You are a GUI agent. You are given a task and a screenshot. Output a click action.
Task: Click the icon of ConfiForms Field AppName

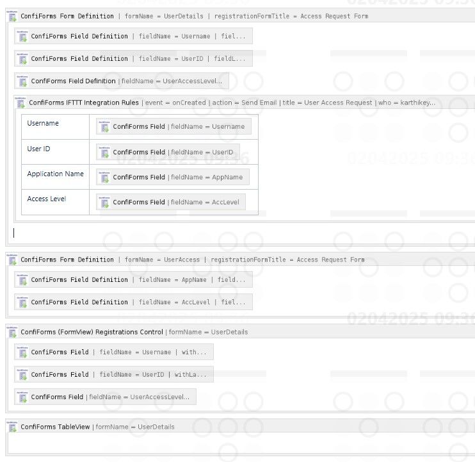(104, 177)
